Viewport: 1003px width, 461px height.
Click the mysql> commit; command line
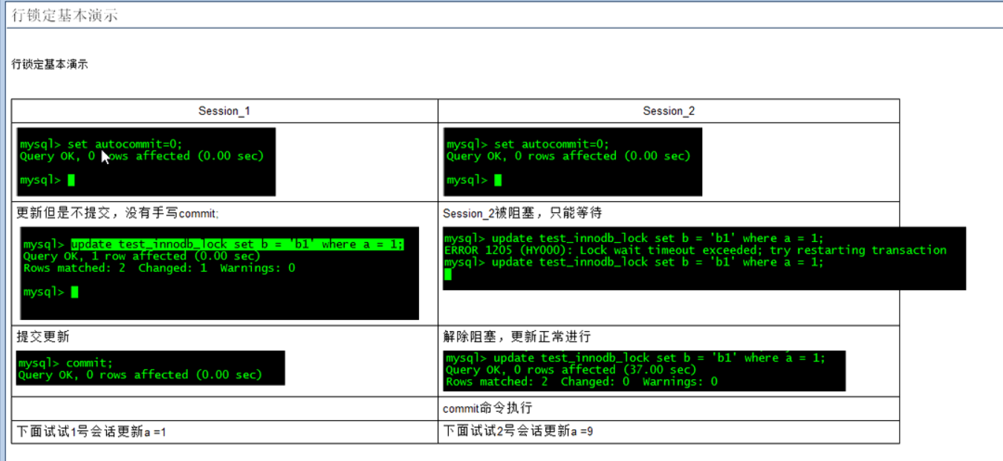click(x=66, y=363)
